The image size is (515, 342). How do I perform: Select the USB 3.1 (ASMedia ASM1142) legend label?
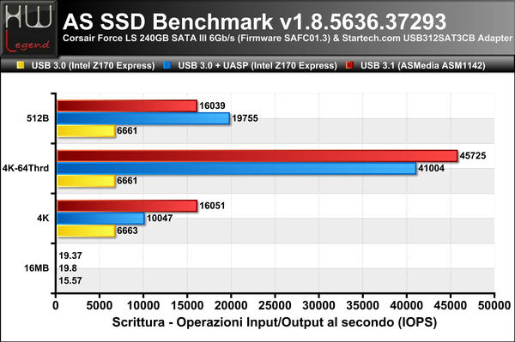[x=422, y=65]
